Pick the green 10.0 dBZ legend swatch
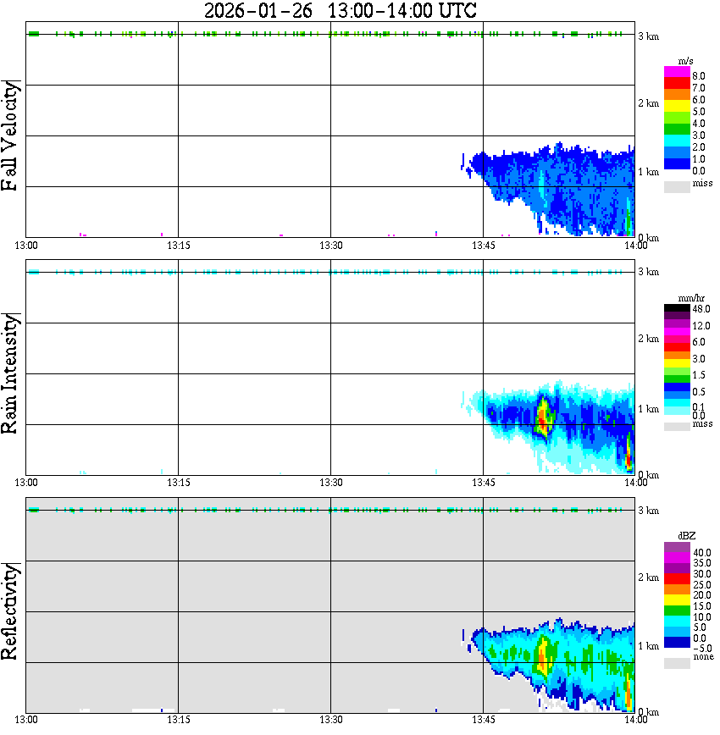Screen dimensions: 720x735 point(677,611)
